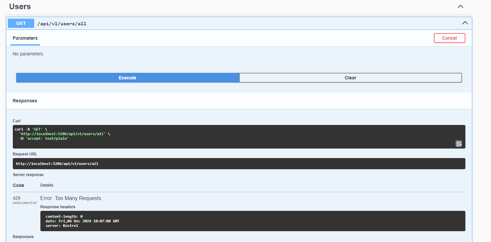The width and height of the screenshot is (491, 242).
Task: Select the "curl -X 'GET' \" line
Action: [x=31, y=129]
